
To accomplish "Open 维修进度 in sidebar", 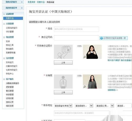I will point(10,106).
